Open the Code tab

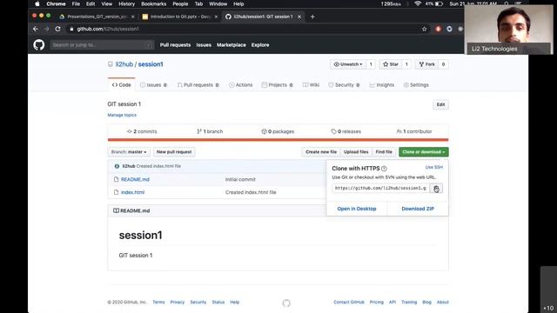tap(122, 85)
